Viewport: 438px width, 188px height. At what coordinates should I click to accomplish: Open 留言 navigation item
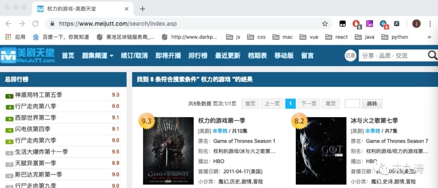click(x=307, y=55)
